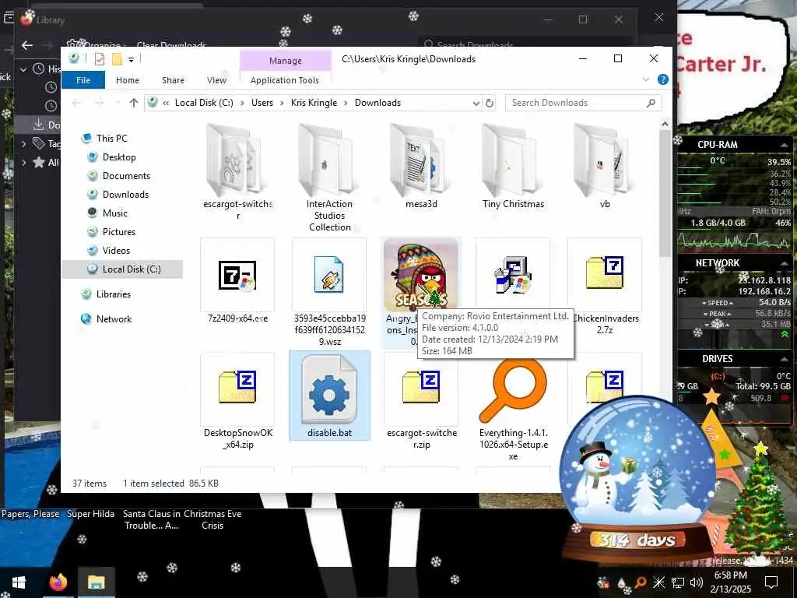Image resolution: width=797 pixels, height=598 pixels.
Task: Open the Application Tools tab
Action: pos(285,80)
